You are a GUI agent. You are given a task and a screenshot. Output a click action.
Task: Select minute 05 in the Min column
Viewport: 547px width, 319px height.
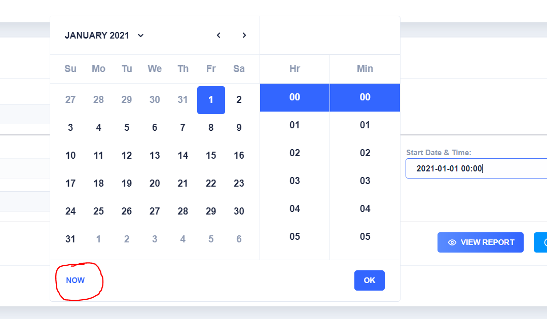pyautogui.click(x=364, y=236)
